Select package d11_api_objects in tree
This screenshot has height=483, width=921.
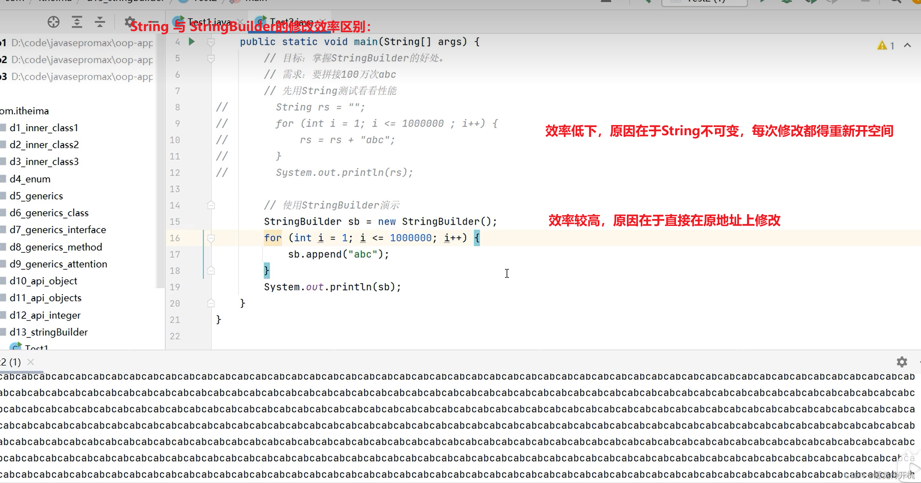click(45, 298)
